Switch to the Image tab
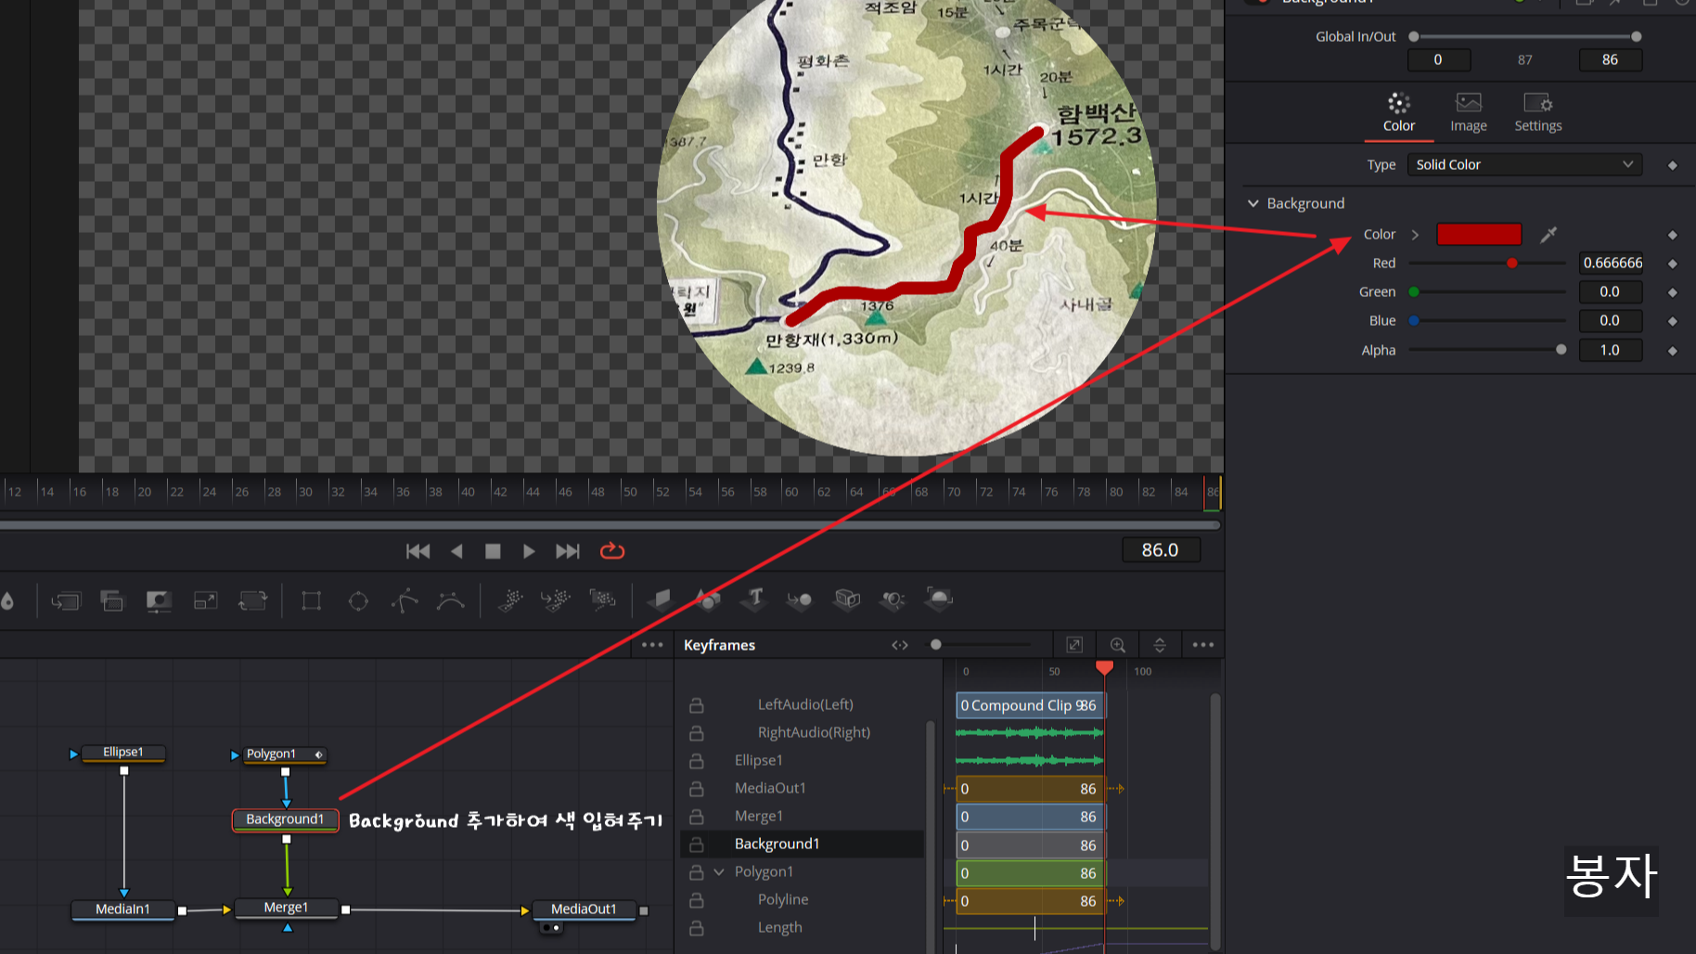The height and width of the screenshot is (954, 1696). pyautogui.click(x=1469, y=113)
